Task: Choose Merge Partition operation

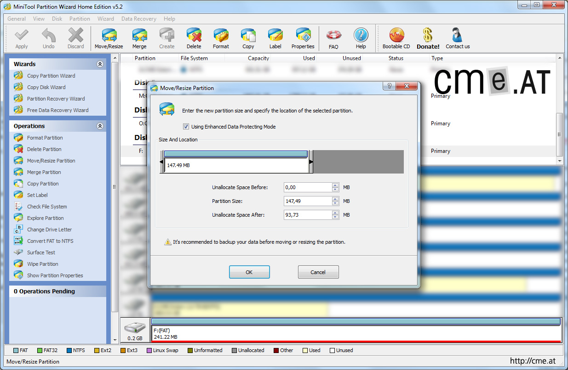Action: coord(44,172)
